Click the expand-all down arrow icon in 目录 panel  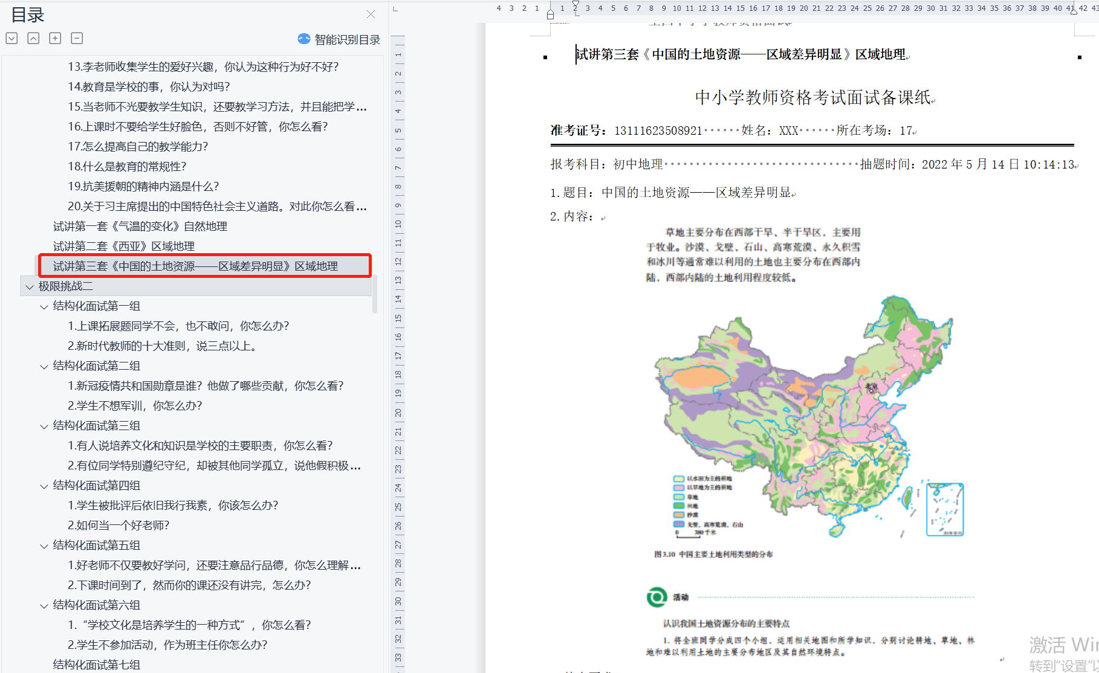pos(11,39)
